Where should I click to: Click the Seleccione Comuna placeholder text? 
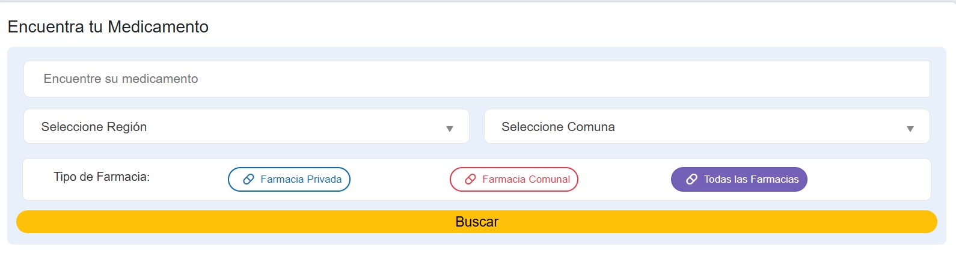[x=558, y=127]
